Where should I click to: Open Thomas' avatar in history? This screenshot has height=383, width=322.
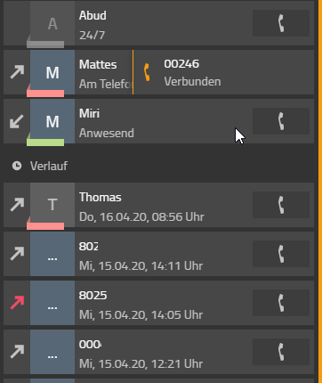click(52, 205)
